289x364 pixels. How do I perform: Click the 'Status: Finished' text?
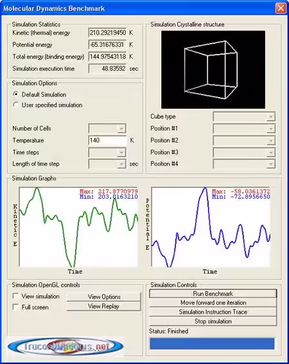coord(168,331)
